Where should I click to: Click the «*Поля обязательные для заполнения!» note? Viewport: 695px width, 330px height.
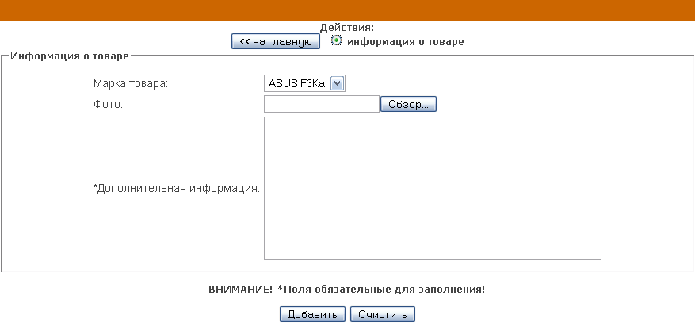(380, 290)
